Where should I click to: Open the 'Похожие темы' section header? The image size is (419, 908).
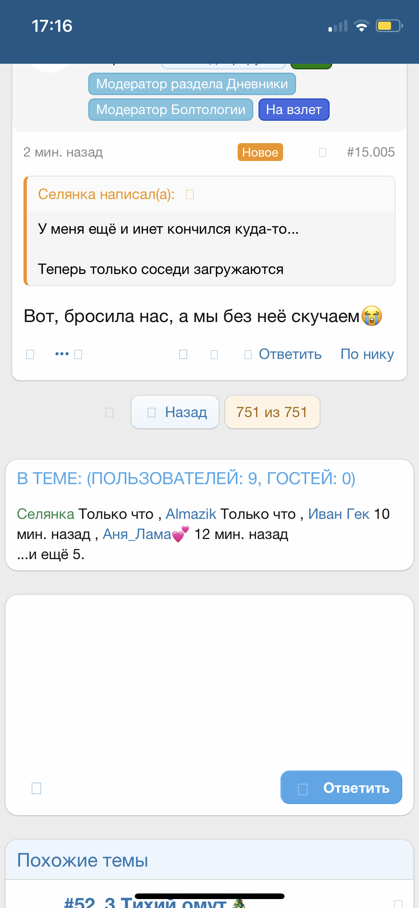click(x=83, y=860)
